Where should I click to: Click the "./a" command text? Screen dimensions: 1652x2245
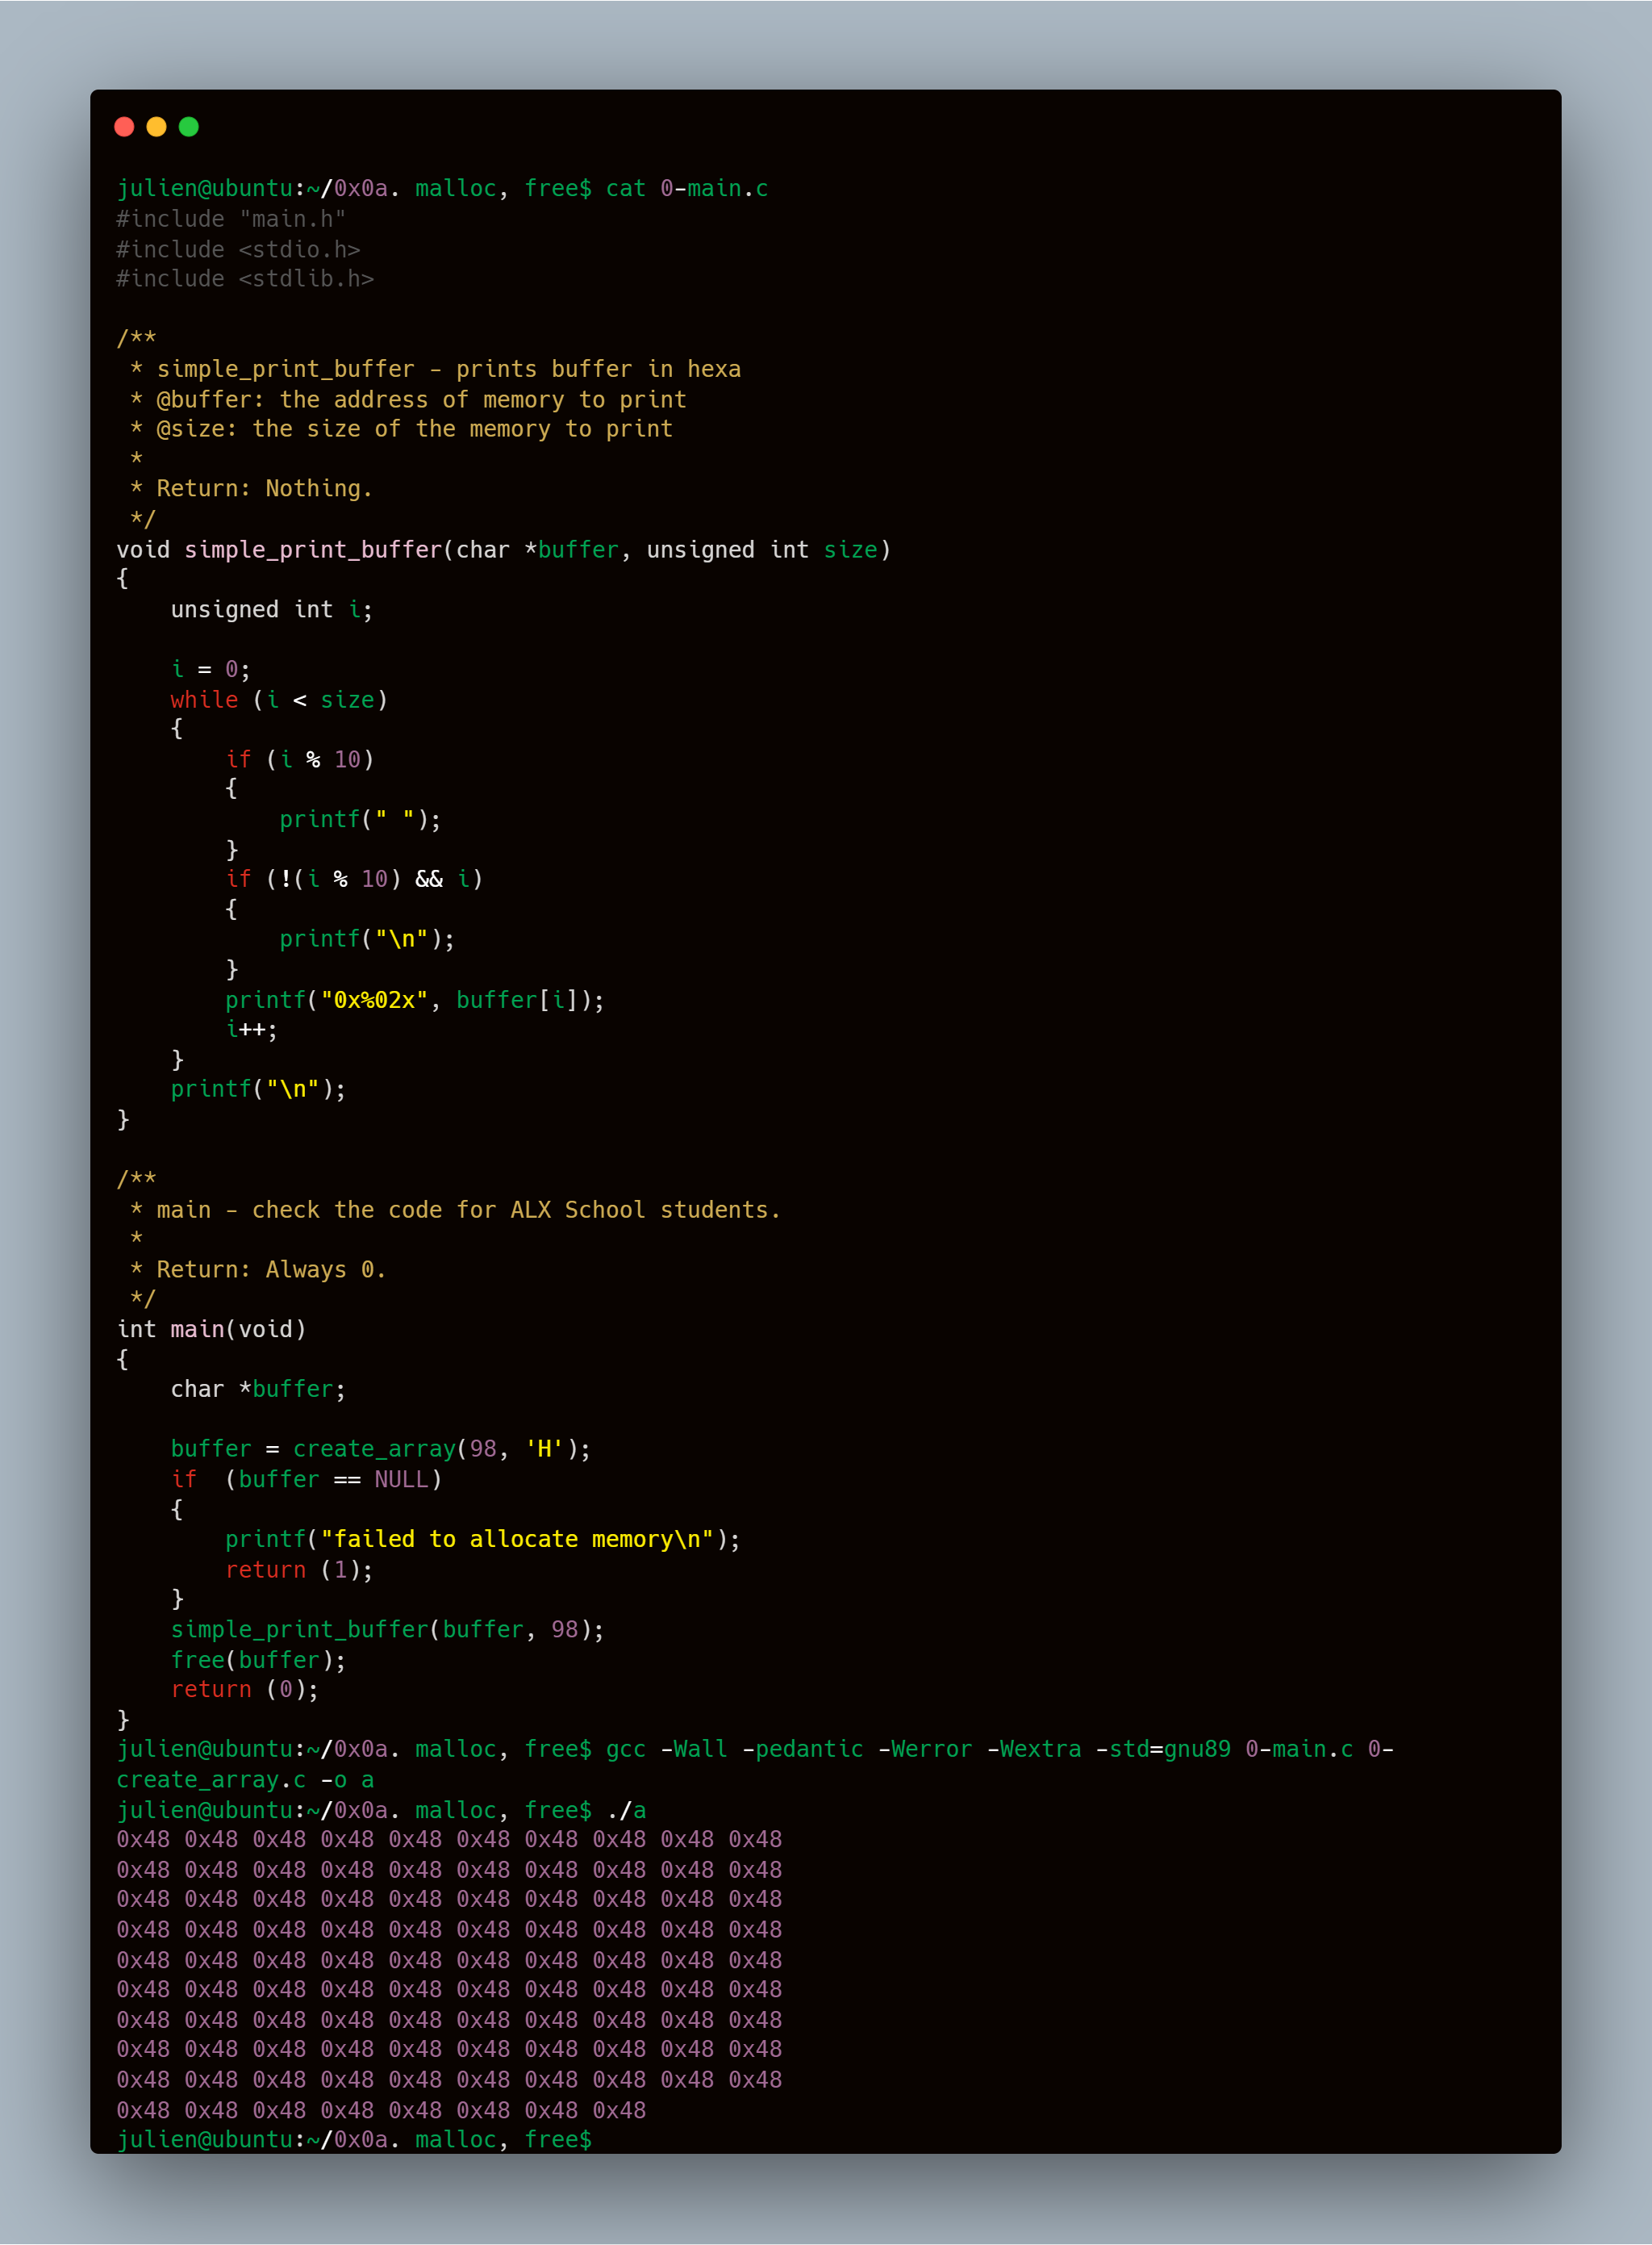[x=626, y=1811]
